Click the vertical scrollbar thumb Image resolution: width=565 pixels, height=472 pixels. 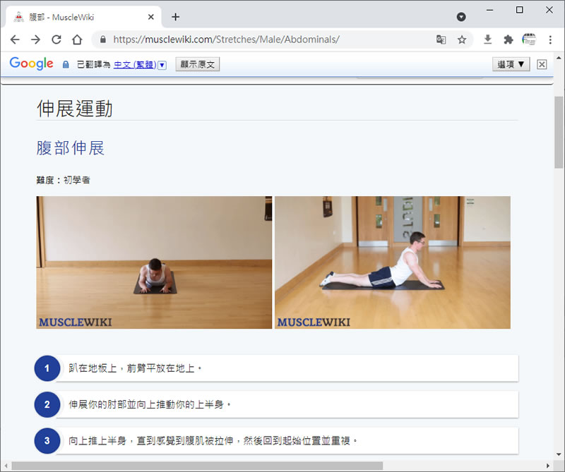coord(559,132)
